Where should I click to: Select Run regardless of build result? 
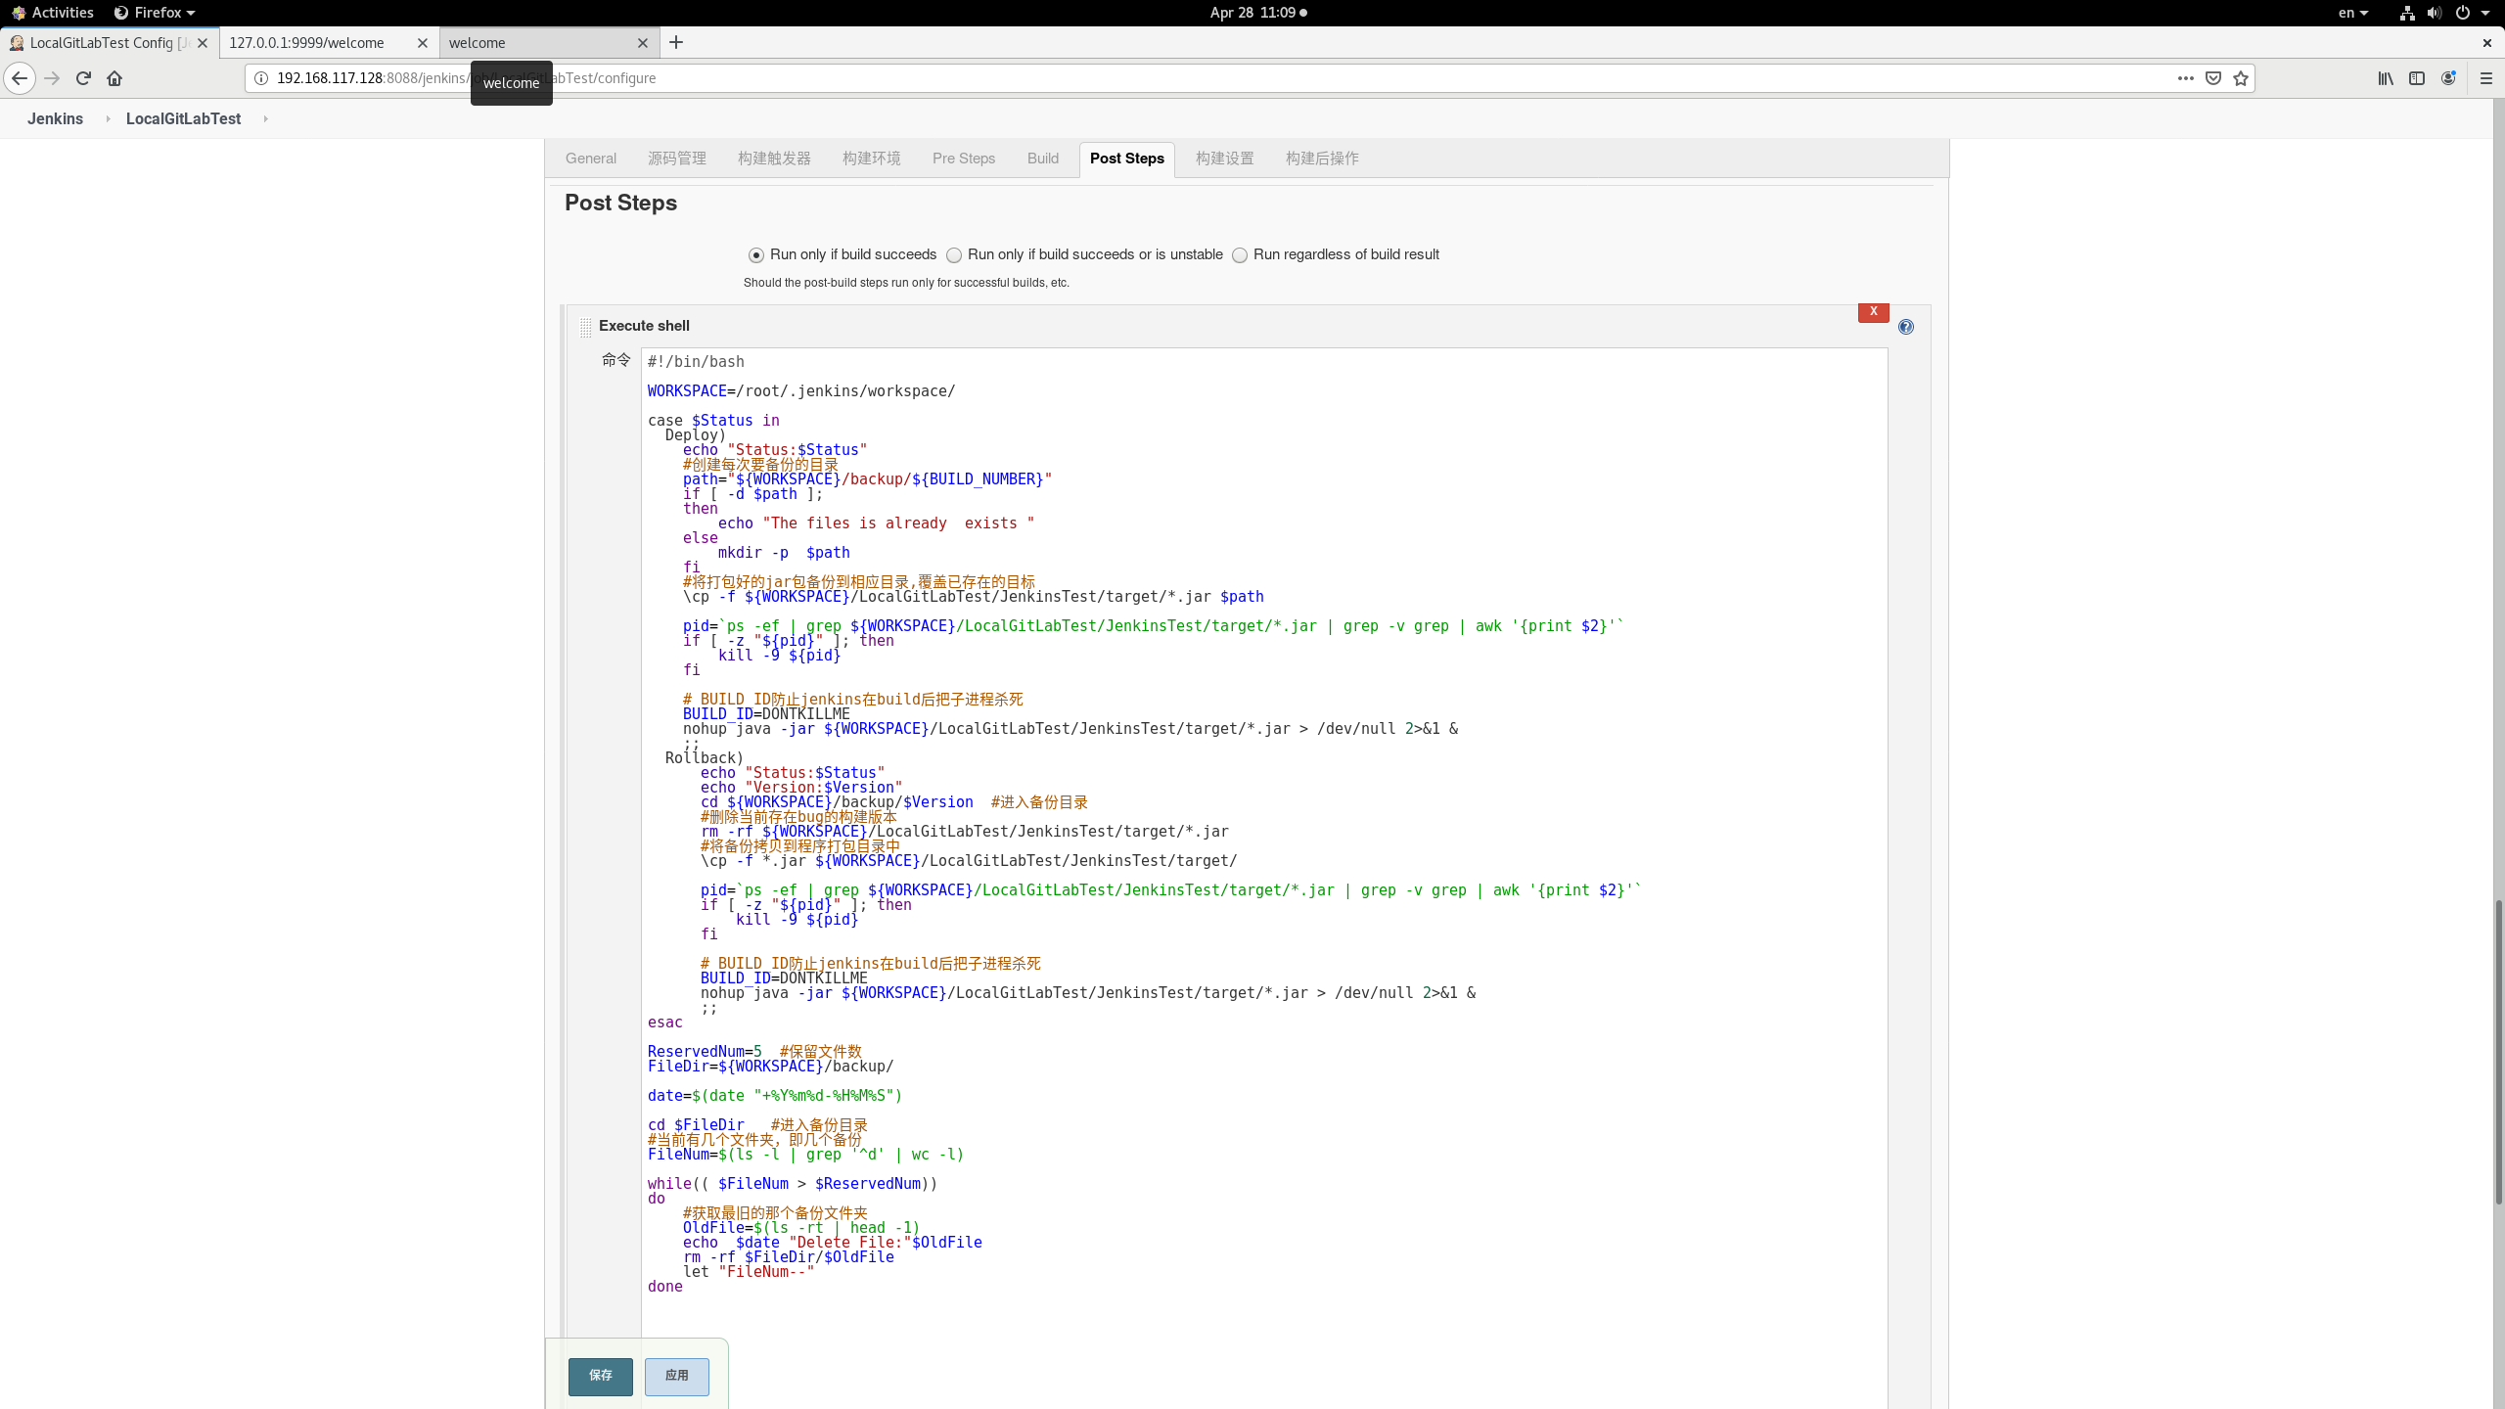(1239, 254)
